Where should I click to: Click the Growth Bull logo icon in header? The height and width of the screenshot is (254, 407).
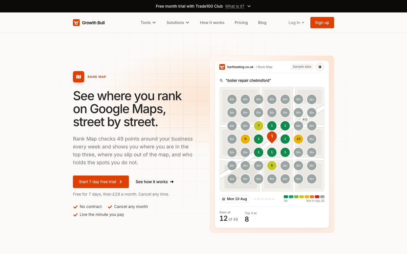coord(76,23)
